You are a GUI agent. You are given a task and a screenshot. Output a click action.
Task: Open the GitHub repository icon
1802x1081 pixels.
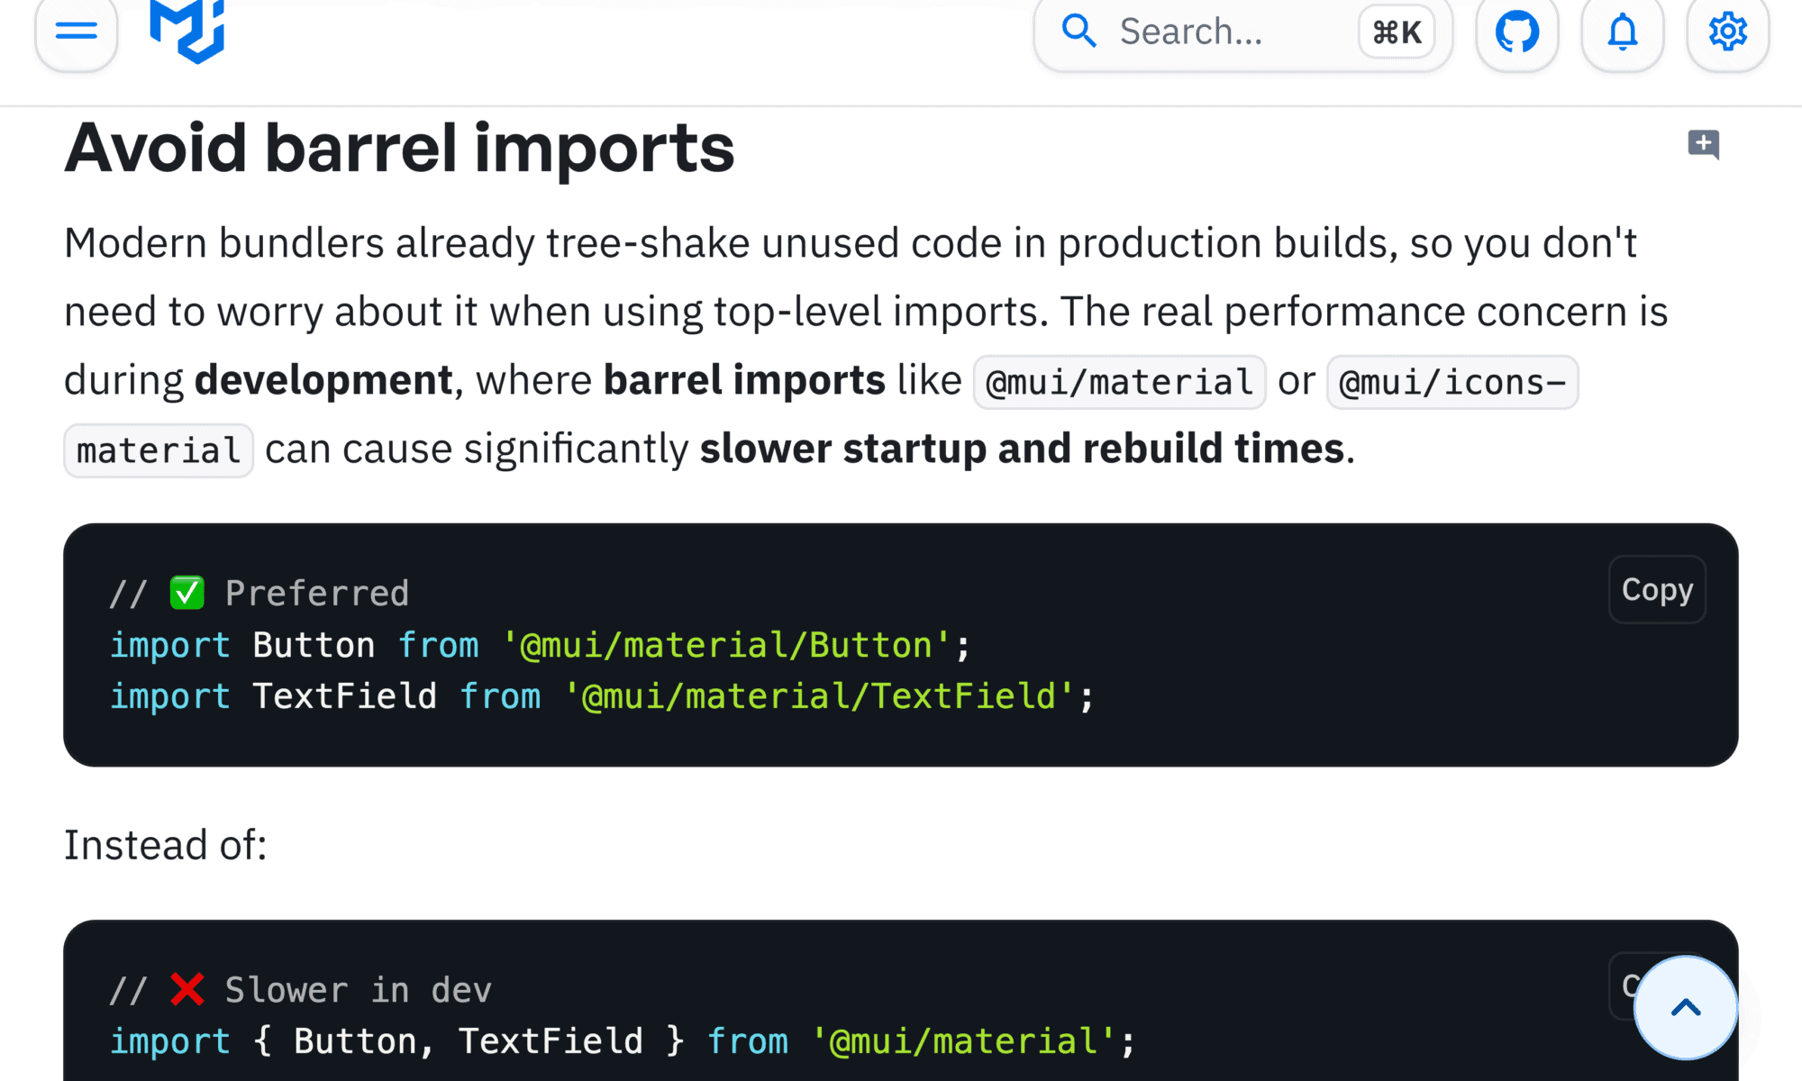1517,32
